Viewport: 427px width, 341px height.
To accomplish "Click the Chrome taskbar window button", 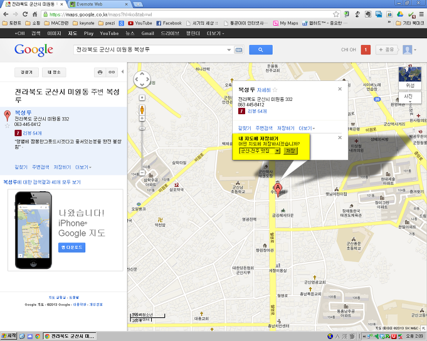I will pos(70,336).
